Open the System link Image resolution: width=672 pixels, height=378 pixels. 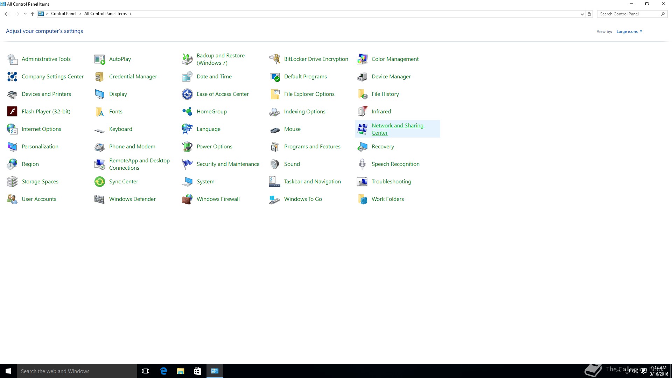coord(205,182)
